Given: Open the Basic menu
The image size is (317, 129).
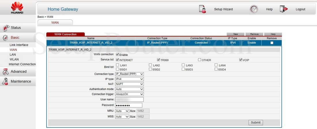Looking at the screenshot, I should pos(18,38).
